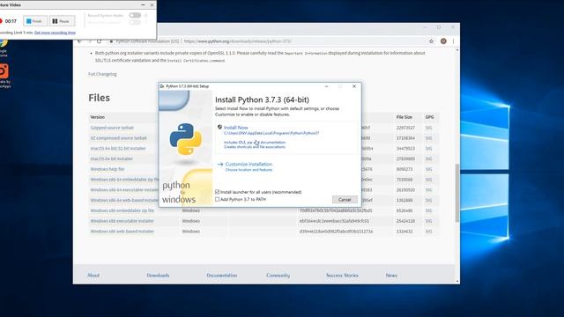Uncheck Install launcher for all users

[x=217, y=192]
